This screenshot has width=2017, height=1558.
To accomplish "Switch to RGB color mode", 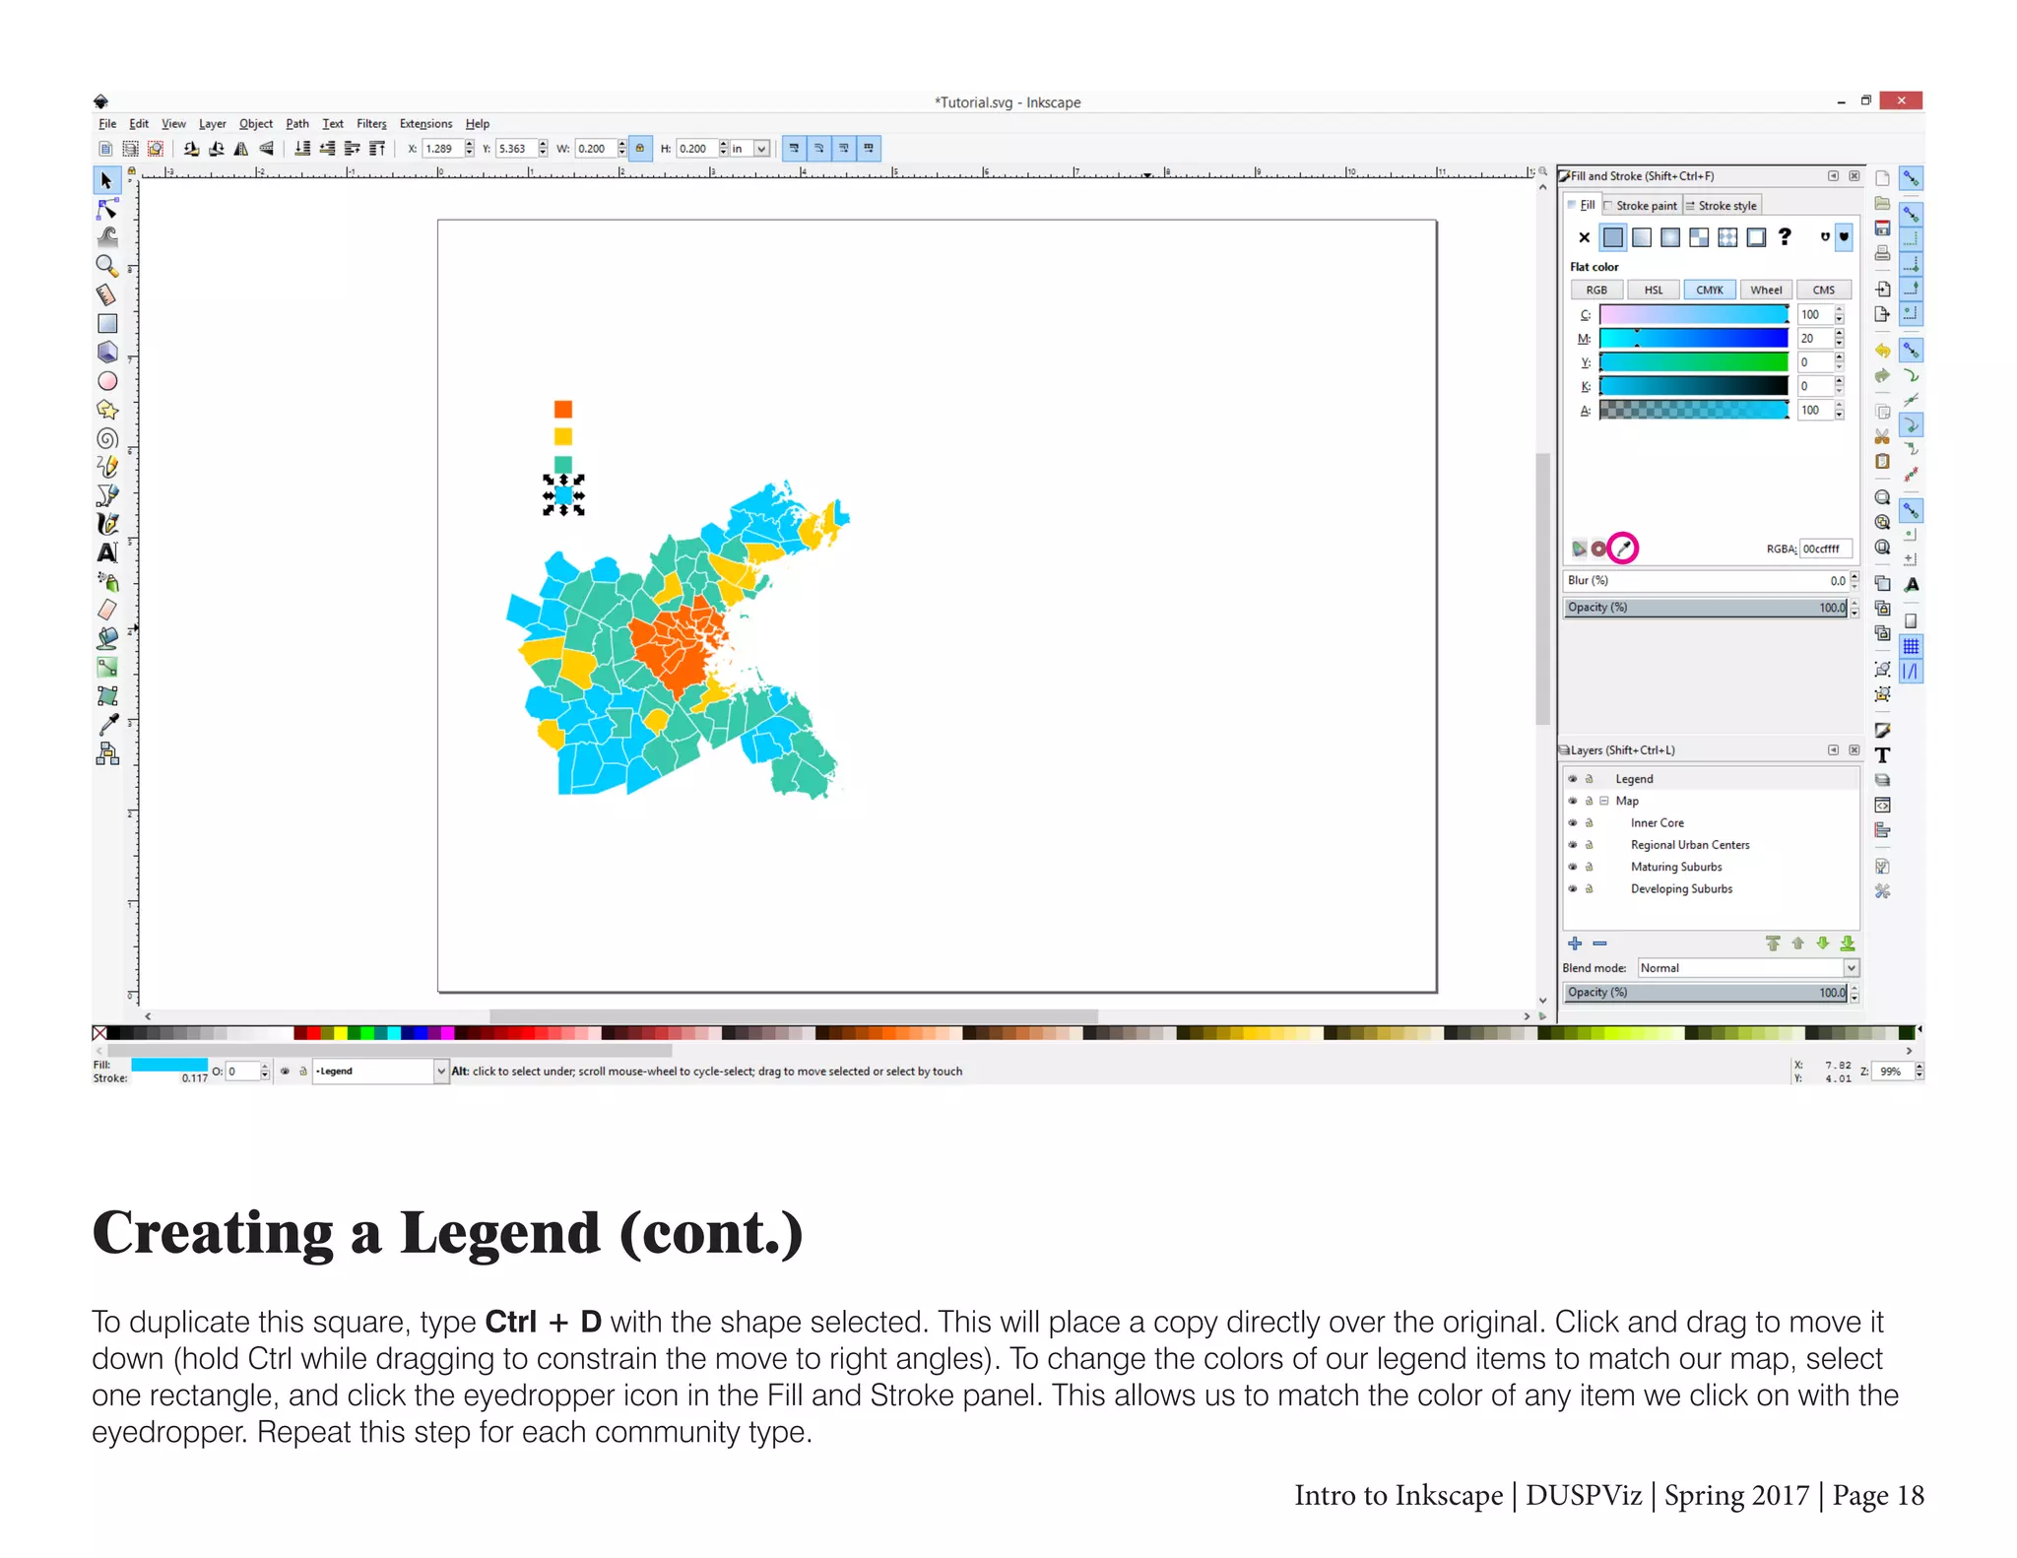I will click(x=1596, y=291).
